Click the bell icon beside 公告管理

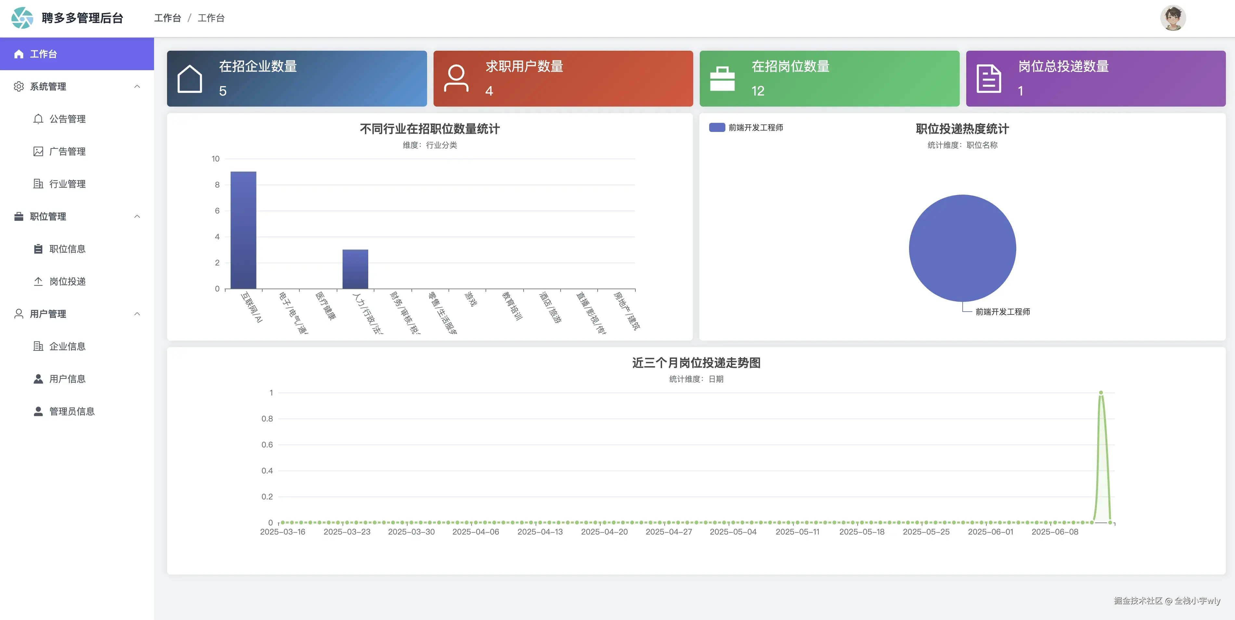(x=38, y=119)
